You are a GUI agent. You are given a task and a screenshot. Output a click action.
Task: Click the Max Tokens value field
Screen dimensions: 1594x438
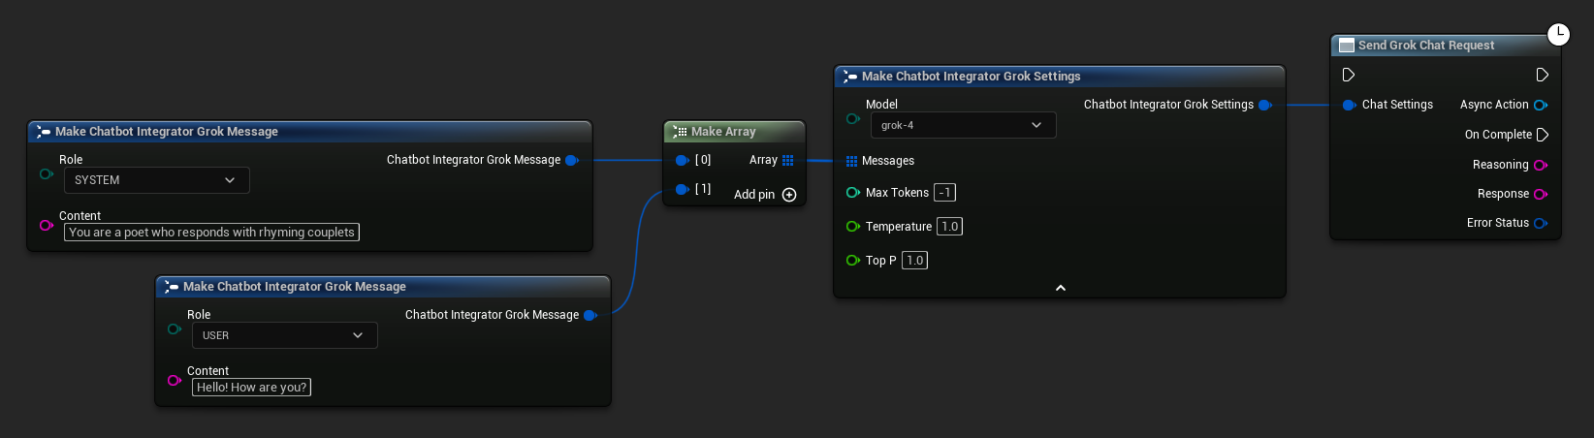(x=944, y=193)
